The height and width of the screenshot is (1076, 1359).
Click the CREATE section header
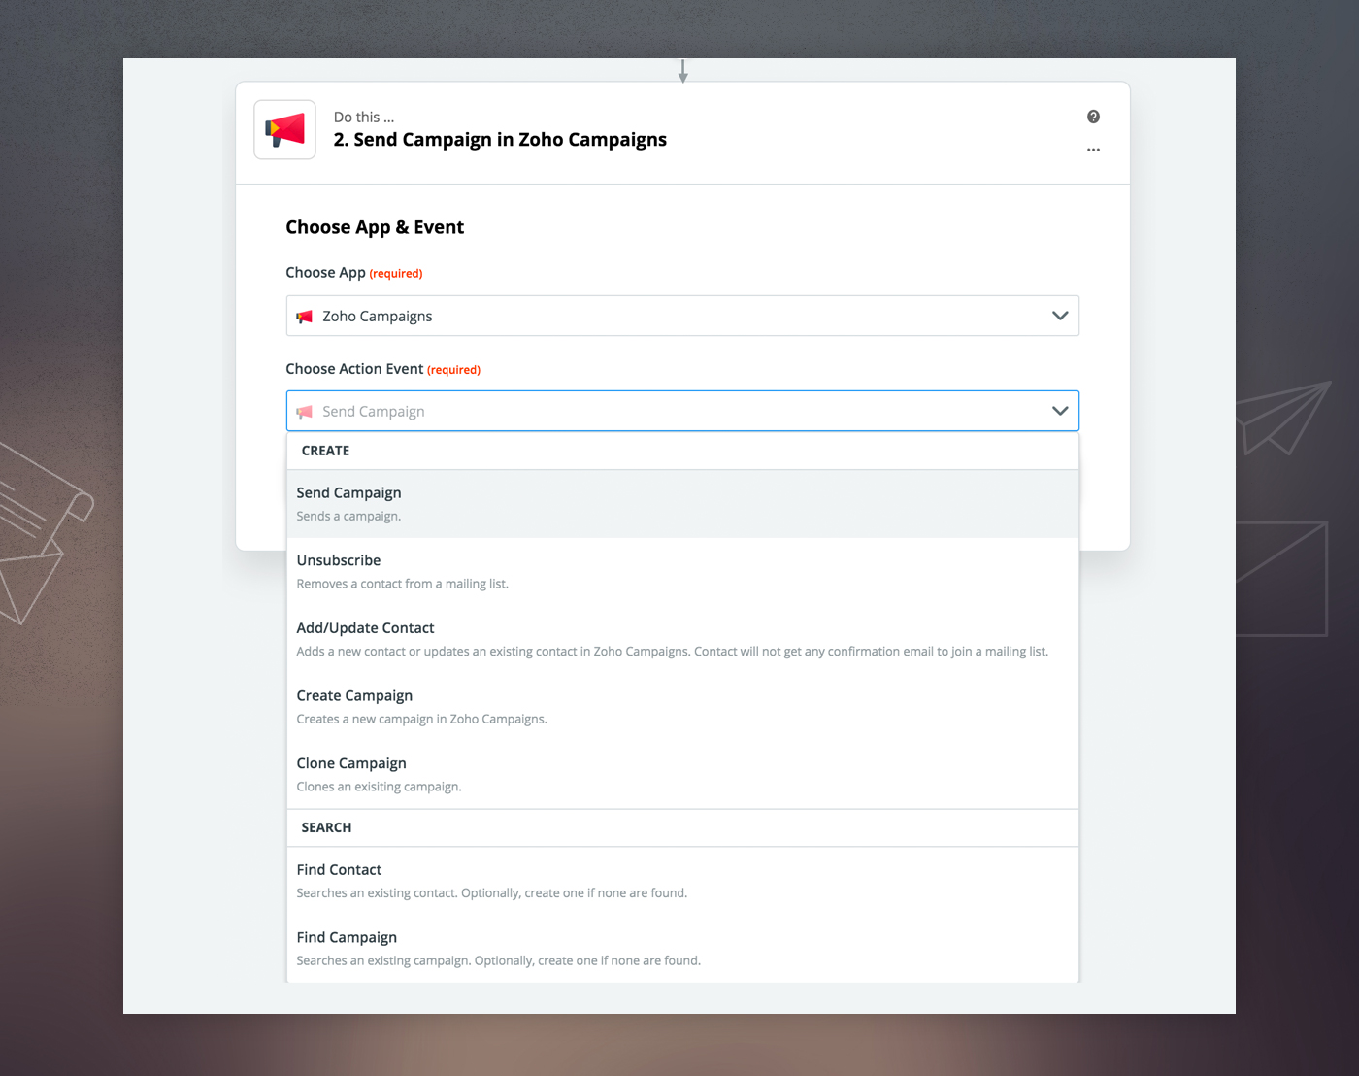click(x=325, y=451)
